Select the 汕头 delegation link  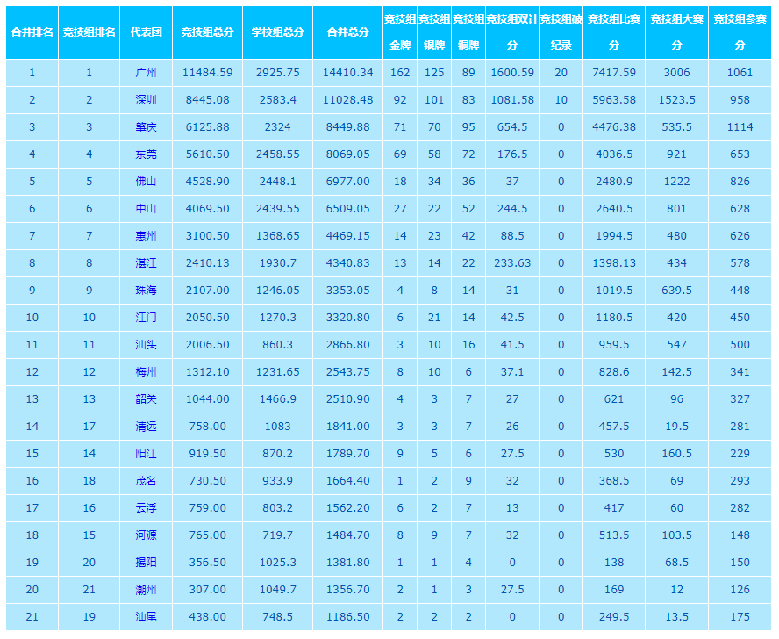pos(146,345)
